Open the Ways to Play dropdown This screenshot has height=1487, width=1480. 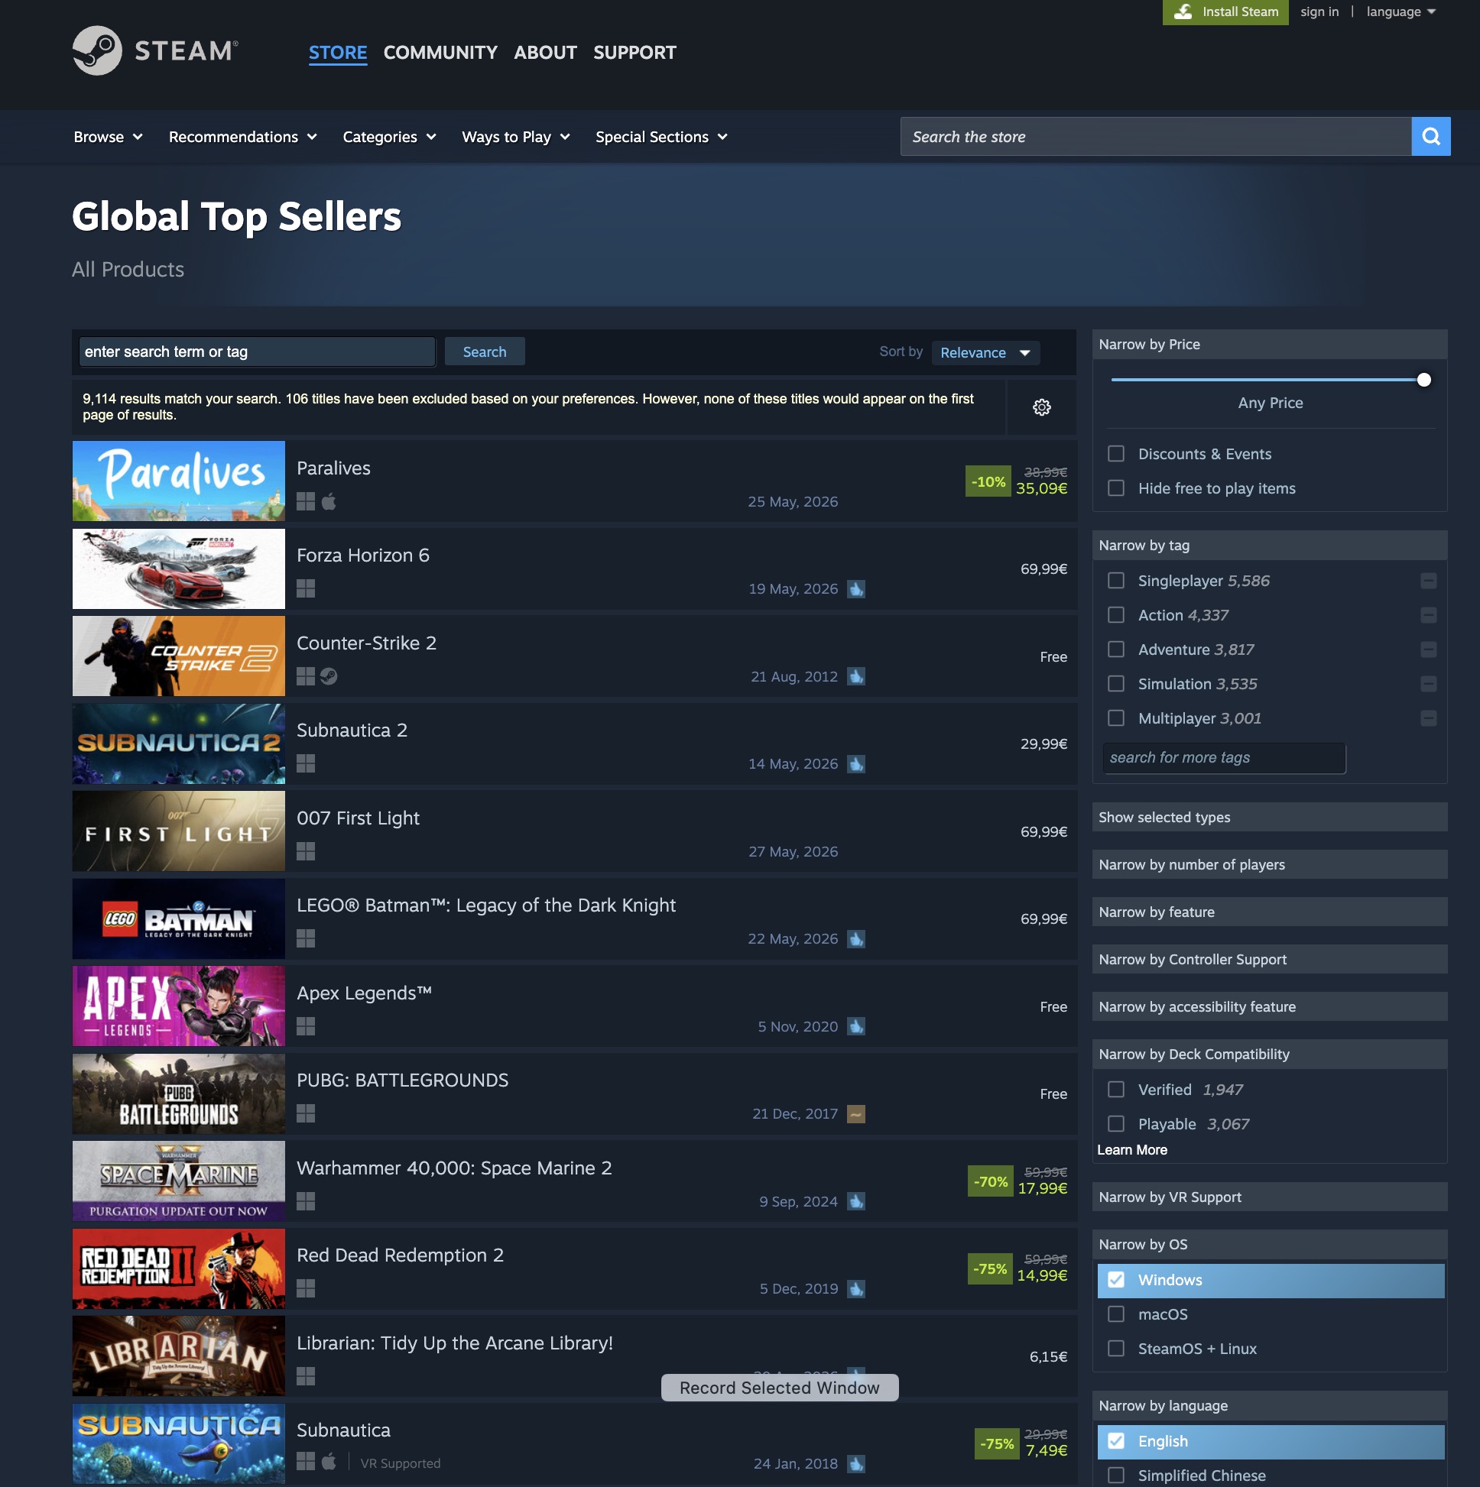516,137
